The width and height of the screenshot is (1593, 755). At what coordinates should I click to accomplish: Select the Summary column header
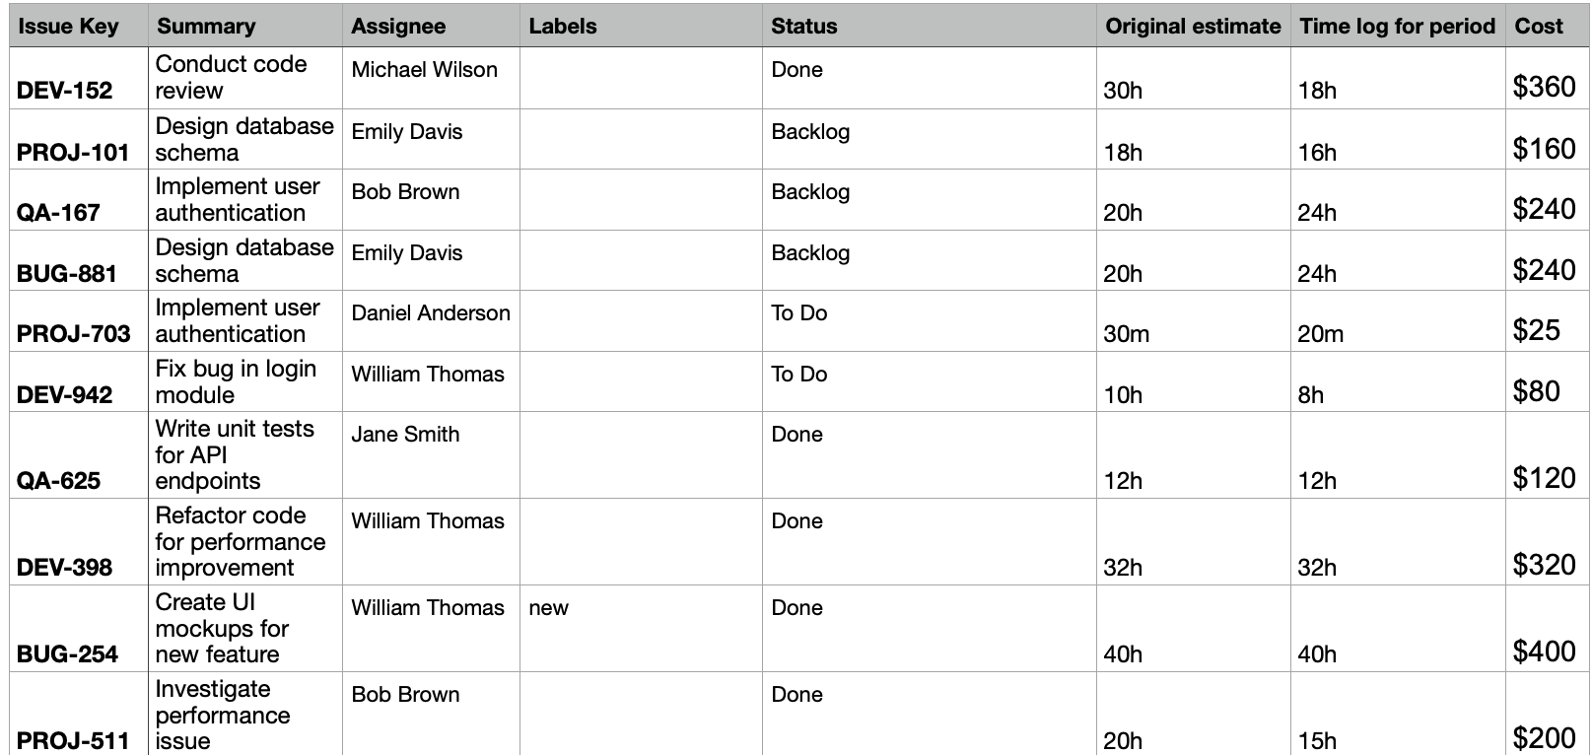coord(206,27)
